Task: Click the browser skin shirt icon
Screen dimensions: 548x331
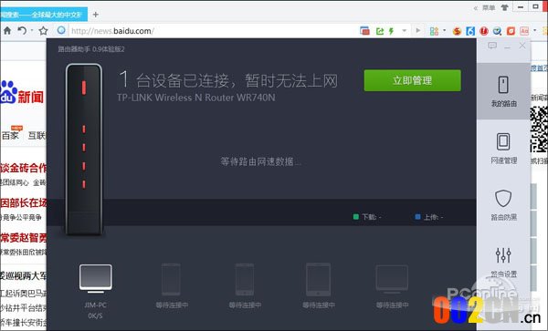Action: (x=504, y=7)
